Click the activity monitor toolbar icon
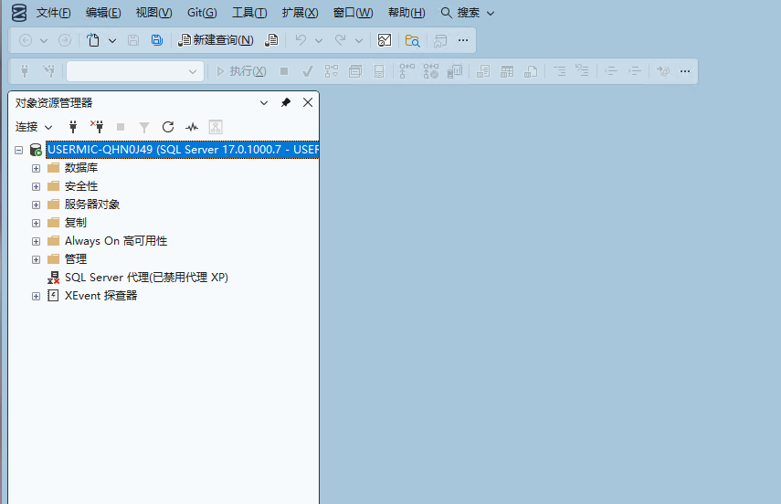 [x=385, y=40]
